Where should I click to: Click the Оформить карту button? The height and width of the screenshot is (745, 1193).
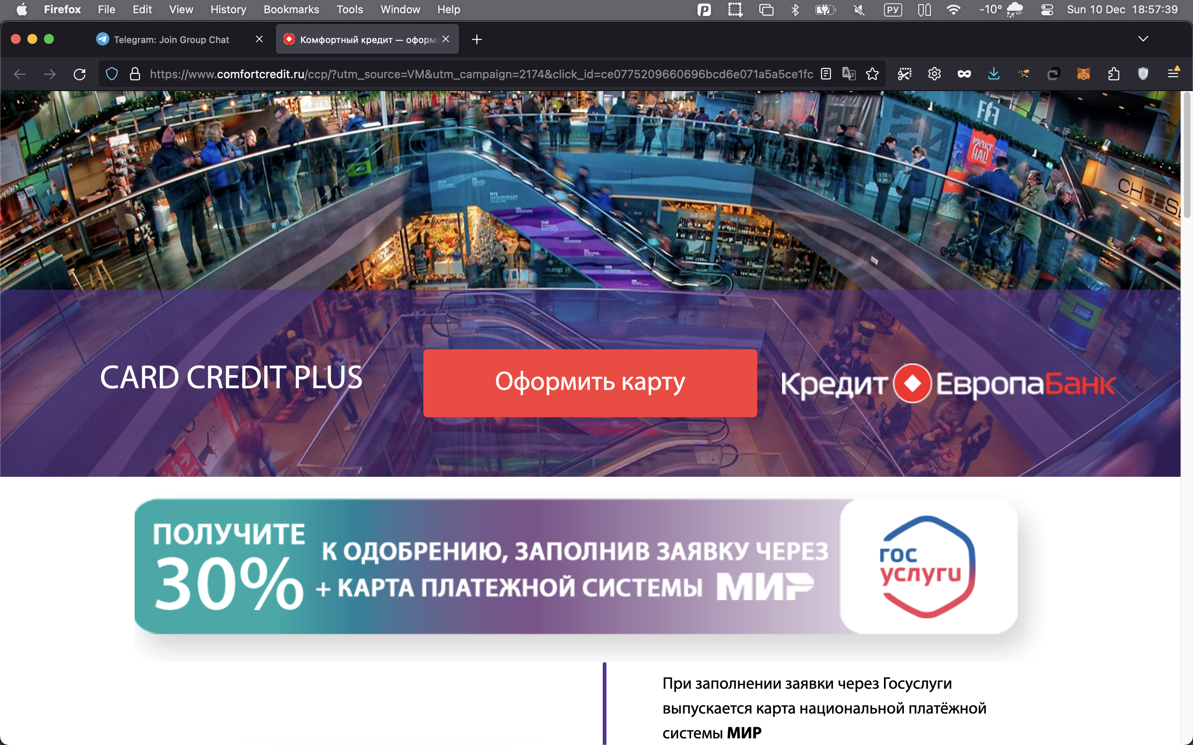(589, 383)
